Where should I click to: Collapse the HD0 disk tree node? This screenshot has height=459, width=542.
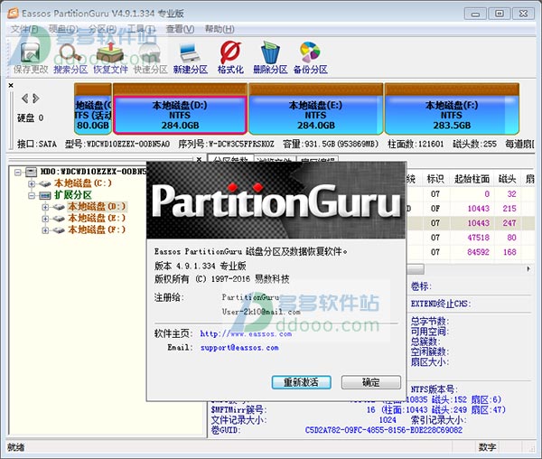[18, 172]
